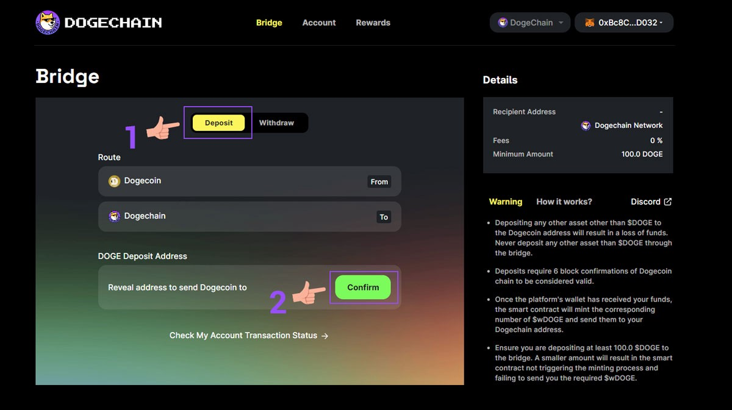
Task: Switch to the Withdraw toggle option
Action: pos(276,123)
